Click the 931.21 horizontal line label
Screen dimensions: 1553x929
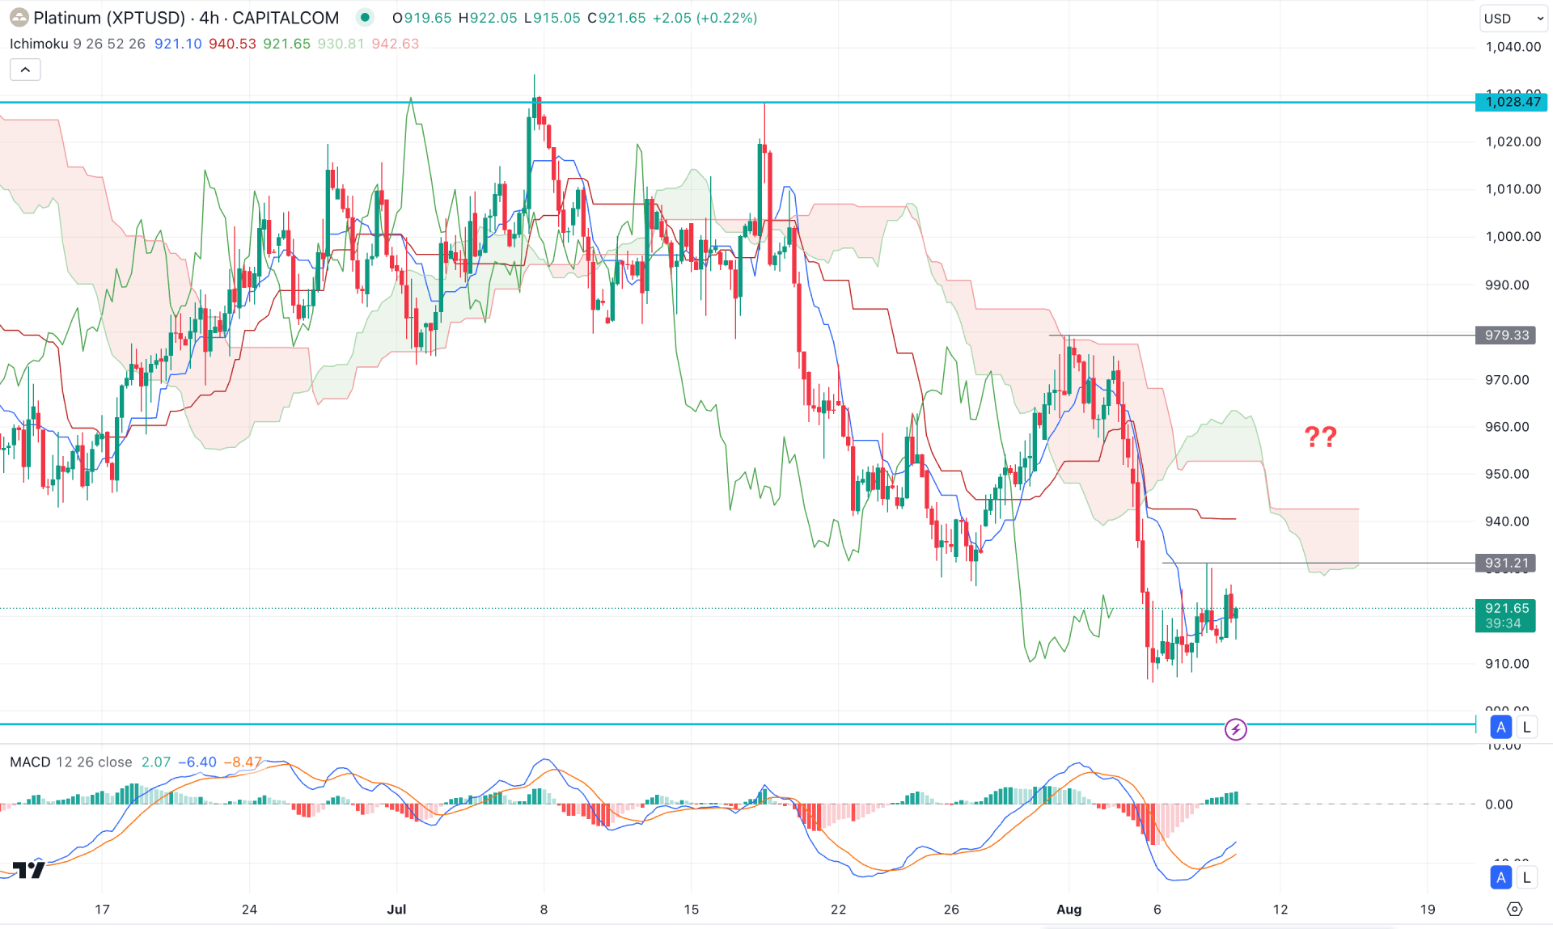pyautogui.click(x=1505, y=563)
